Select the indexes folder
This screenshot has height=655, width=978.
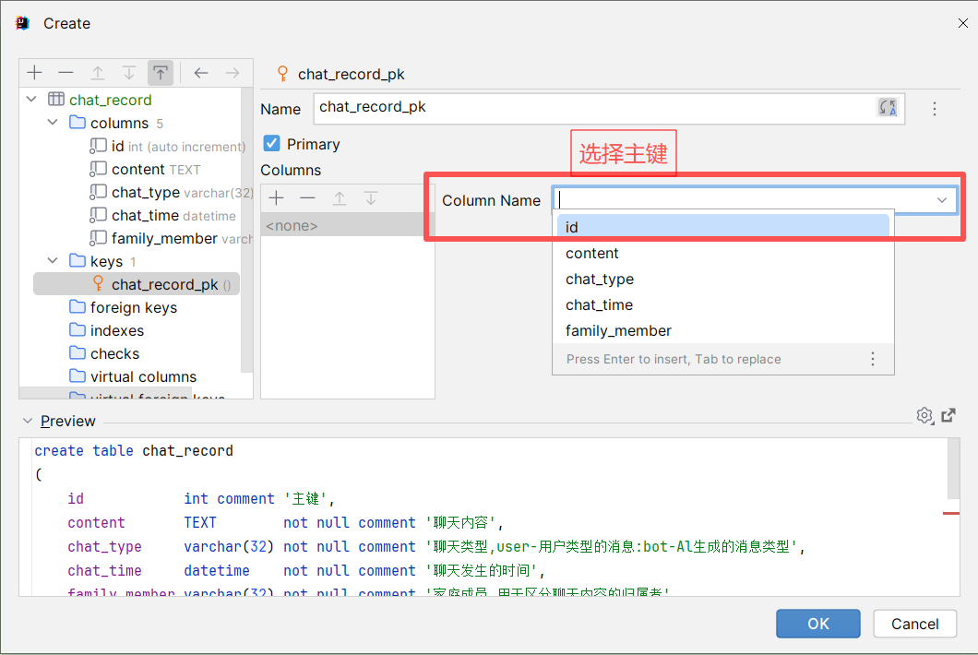(x=107, y=330)
